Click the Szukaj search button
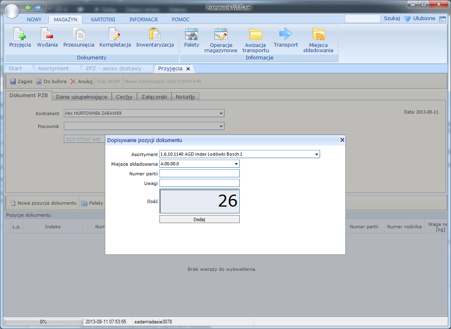 [392, 18]
